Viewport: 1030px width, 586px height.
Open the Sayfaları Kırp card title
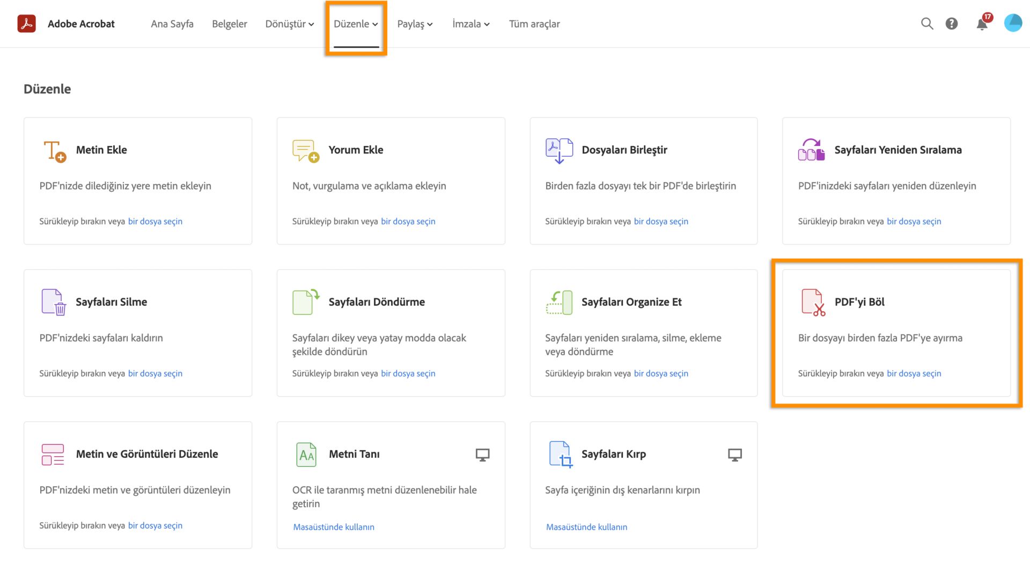point(614,454)
